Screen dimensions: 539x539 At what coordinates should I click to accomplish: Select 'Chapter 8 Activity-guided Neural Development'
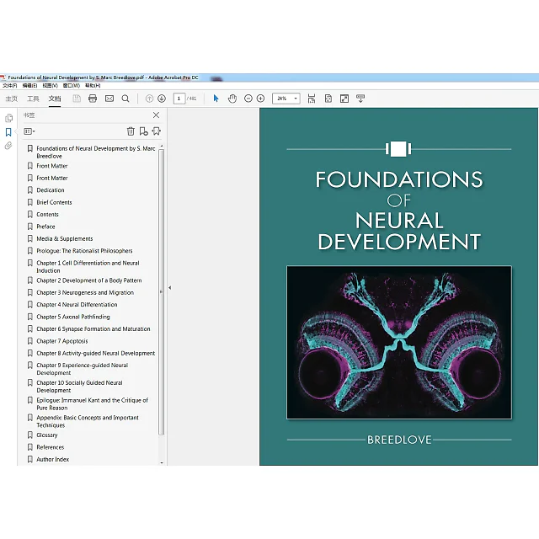[95, 353]
